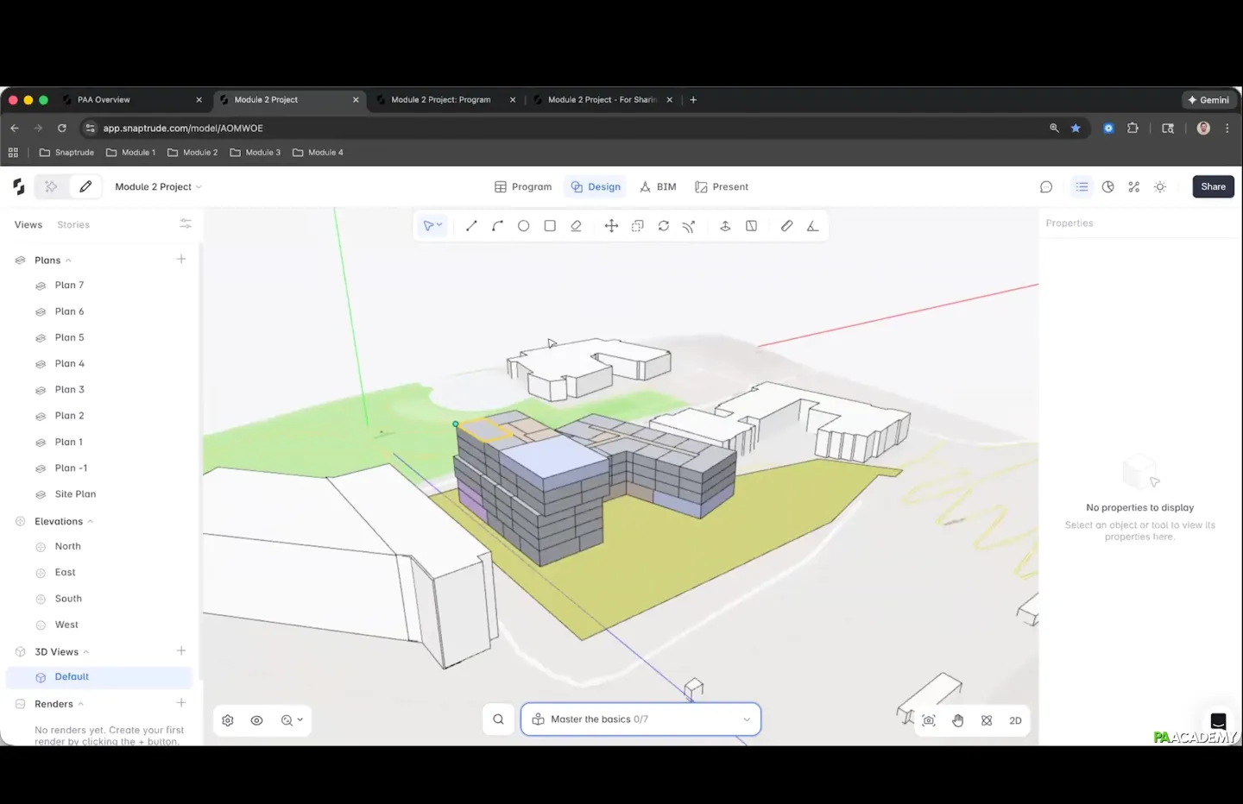The image size is (1243, 804).
Task: Activate the pan hand tool
Action: pos(958,720)
